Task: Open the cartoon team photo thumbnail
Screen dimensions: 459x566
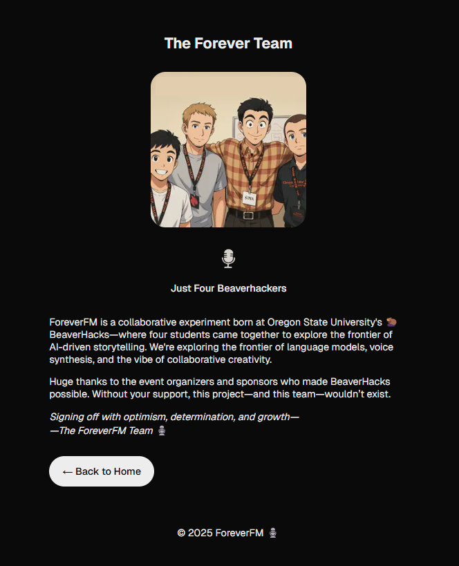Action: point(228,149)
